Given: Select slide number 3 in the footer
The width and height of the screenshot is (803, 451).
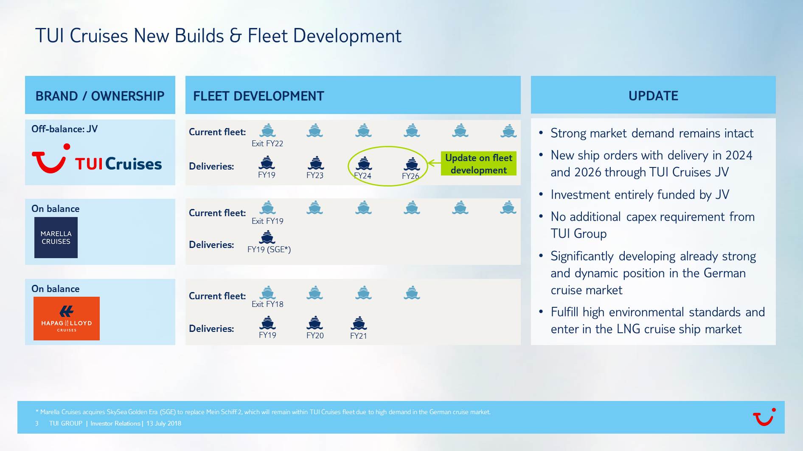Looking at the screenshot, I should 37,423.
